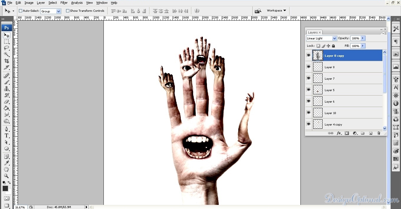The width and height of the screenshot is (401, 209).
Task: Select the Path Selection tool
Action: click(x=6, y=142)
